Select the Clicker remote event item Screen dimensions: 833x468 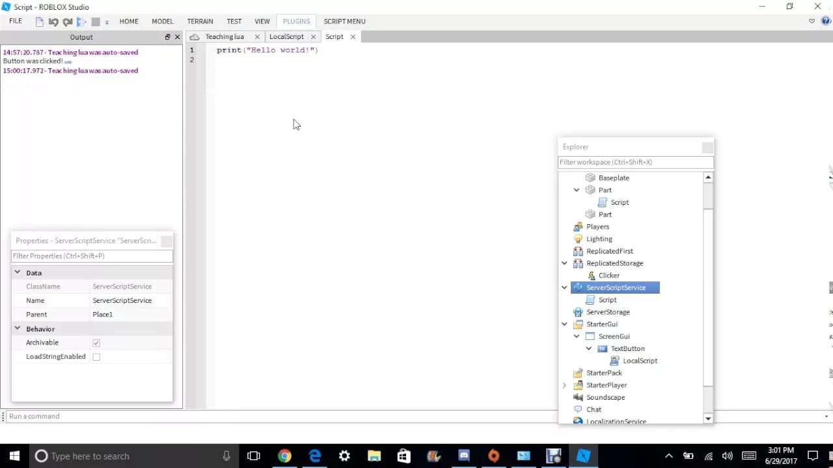609,276
